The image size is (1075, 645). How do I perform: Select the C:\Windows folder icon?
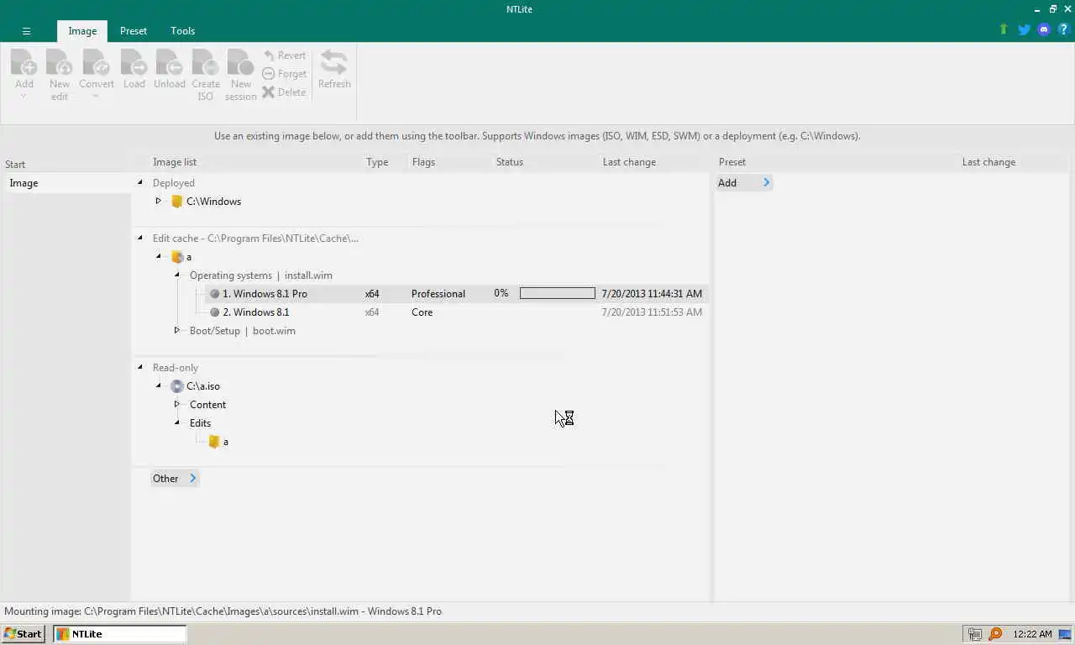pyautogui.click(x=176, y=202)
